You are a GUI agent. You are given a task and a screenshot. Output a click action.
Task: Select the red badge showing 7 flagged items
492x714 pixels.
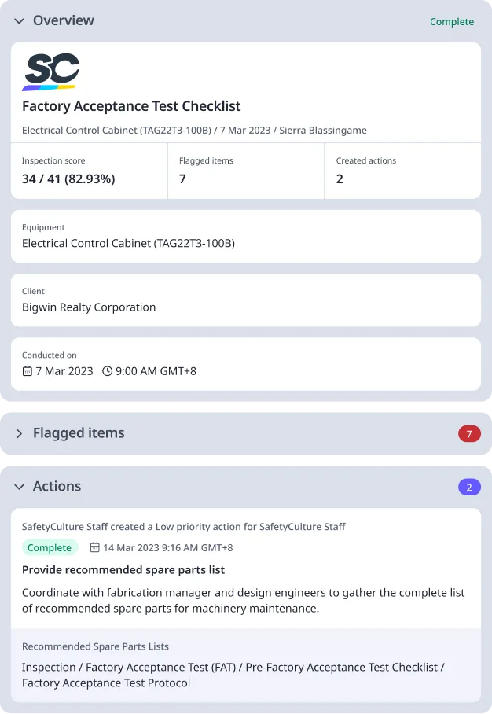[x=469, y=433]
